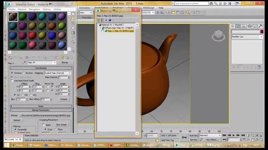Toggle the V Tile checkbox

52,90
